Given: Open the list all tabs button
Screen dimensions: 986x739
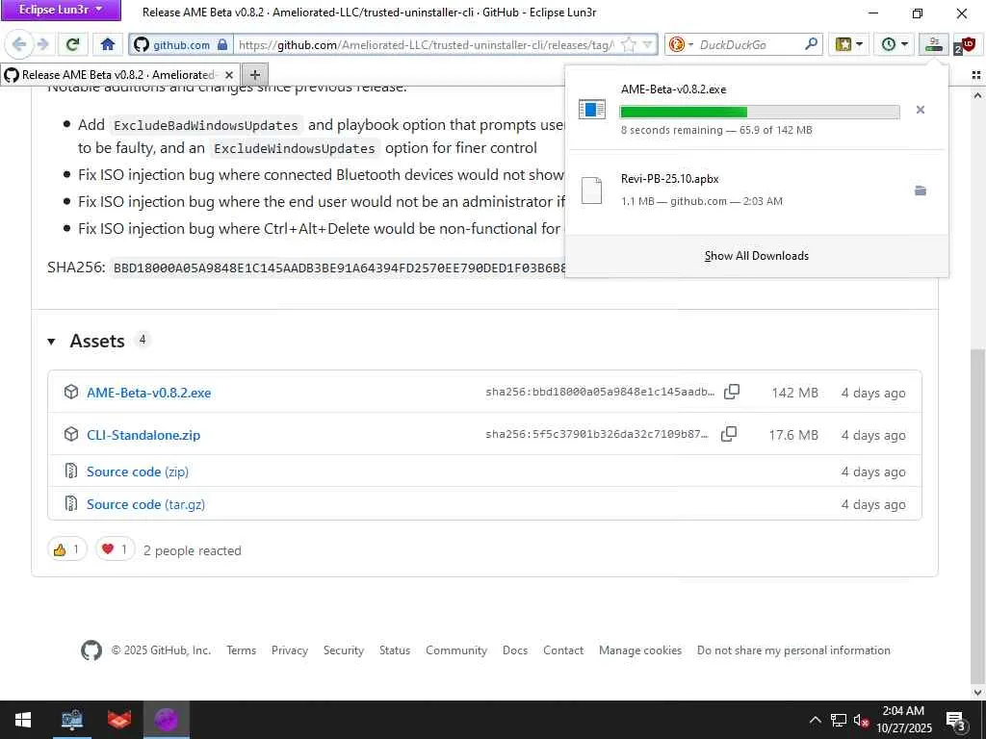Looking at the screenshot, I should click(x=976, y=75).
